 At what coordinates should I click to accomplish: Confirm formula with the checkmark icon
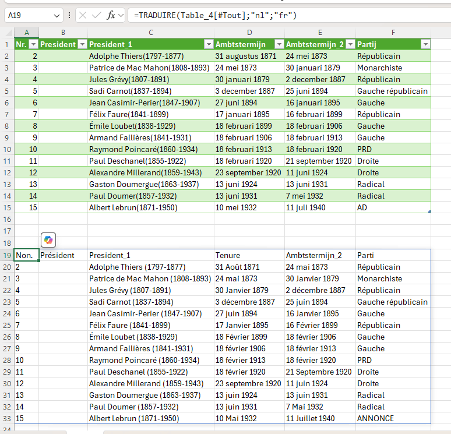96,15
